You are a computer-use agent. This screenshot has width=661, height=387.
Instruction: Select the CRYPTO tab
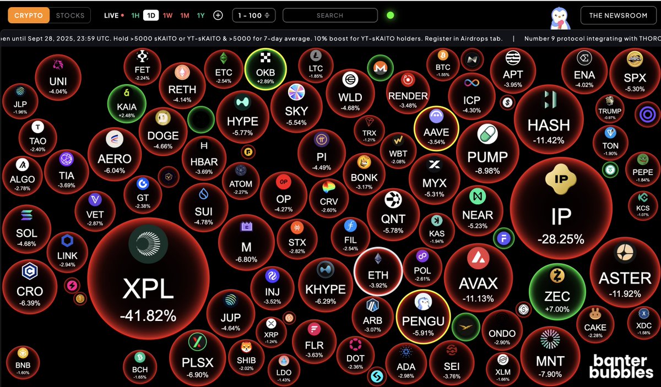click(29, 15)
